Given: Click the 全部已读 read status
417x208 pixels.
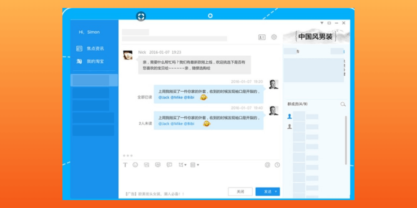Looking at the screenshot, I should (x=145, y=97).
